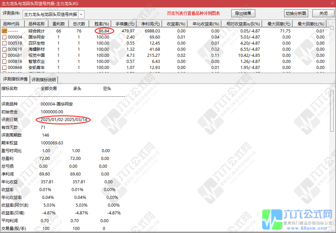
Task: Sort by 胜率(%) column header
Action: pyautogui.click(x=102, y=24)
